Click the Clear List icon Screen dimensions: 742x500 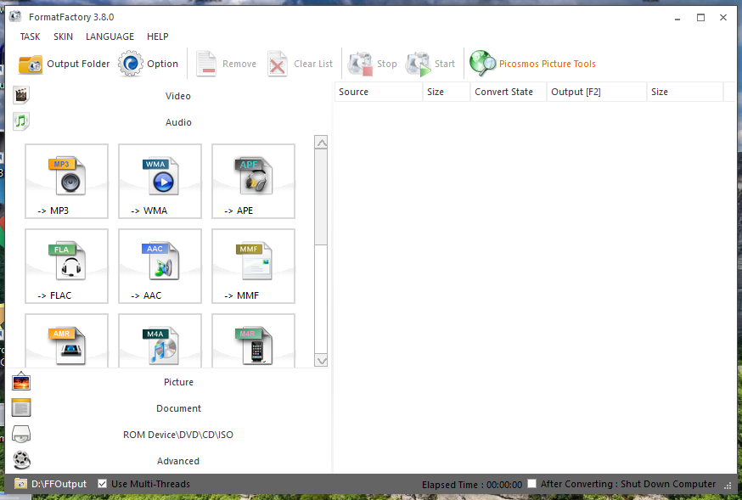(x=278, y=64)
